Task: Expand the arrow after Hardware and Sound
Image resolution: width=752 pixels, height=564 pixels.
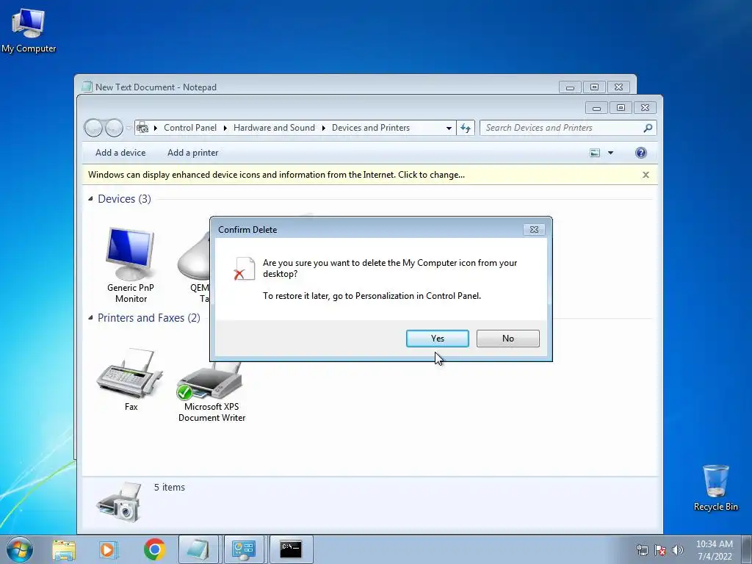Action: pyautogui.click(x=323, y=128)
